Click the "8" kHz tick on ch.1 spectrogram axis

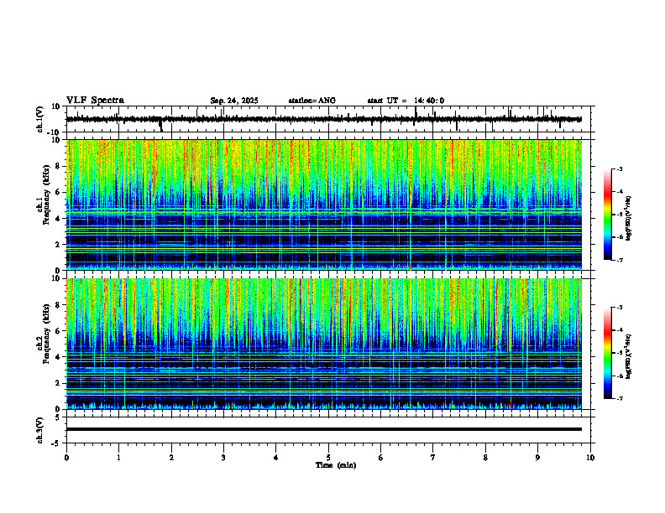pyautogui.click(x=59, y=166)
